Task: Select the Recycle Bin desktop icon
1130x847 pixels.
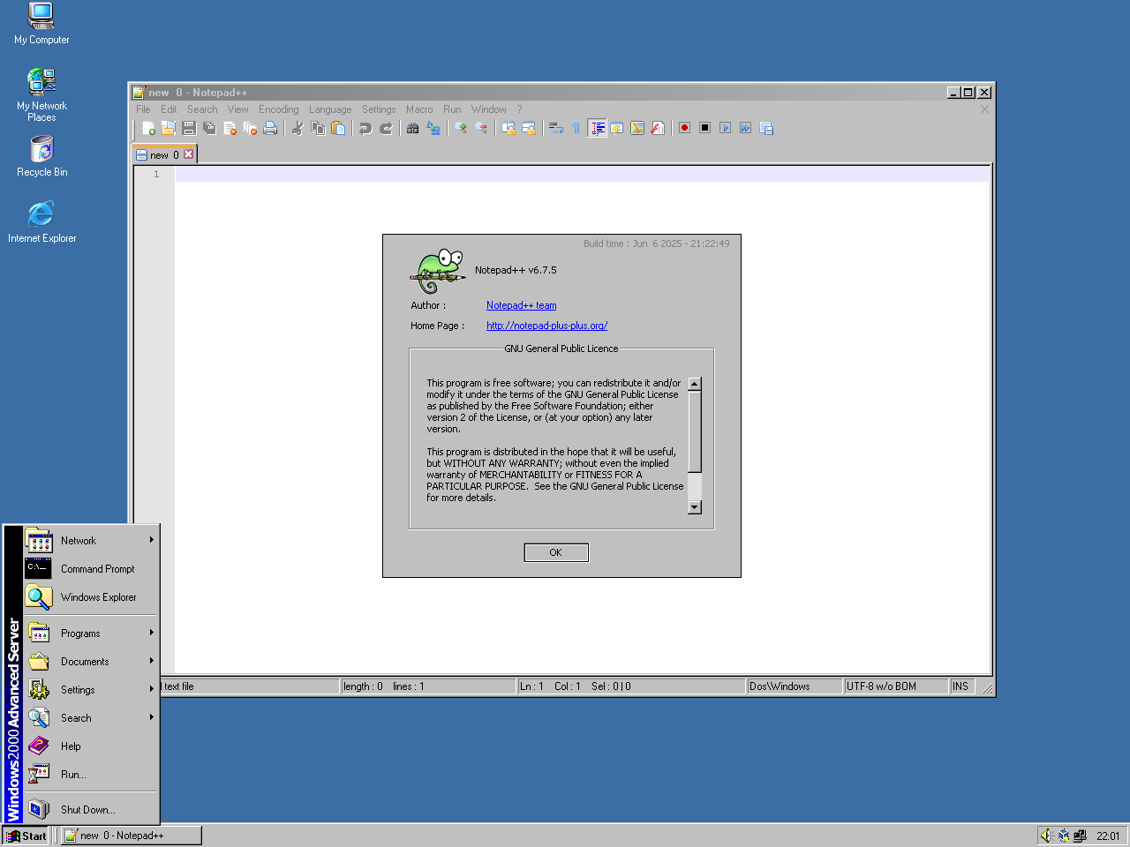Action: pyautogui.click(x=41, y=156)
